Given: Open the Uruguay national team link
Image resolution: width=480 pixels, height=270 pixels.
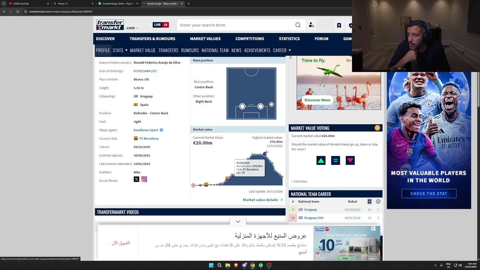Looking at the screenshot, I should [310, 210].
